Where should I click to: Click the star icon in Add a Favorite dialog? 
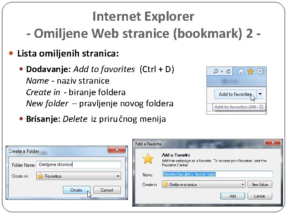pos(148,158)
